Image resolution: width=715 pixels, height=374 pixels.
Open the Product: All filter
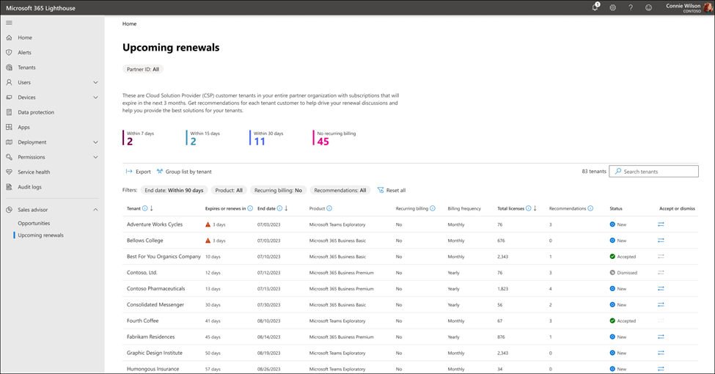click(x=229, y=190)
